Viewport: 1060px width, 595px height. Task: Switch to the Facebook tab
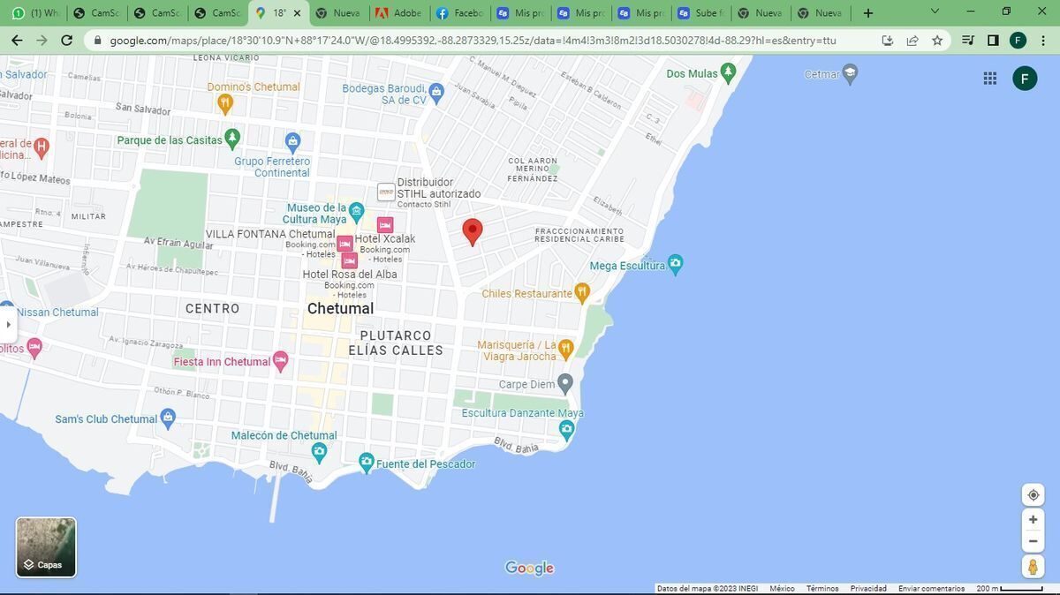pos(459,13)
